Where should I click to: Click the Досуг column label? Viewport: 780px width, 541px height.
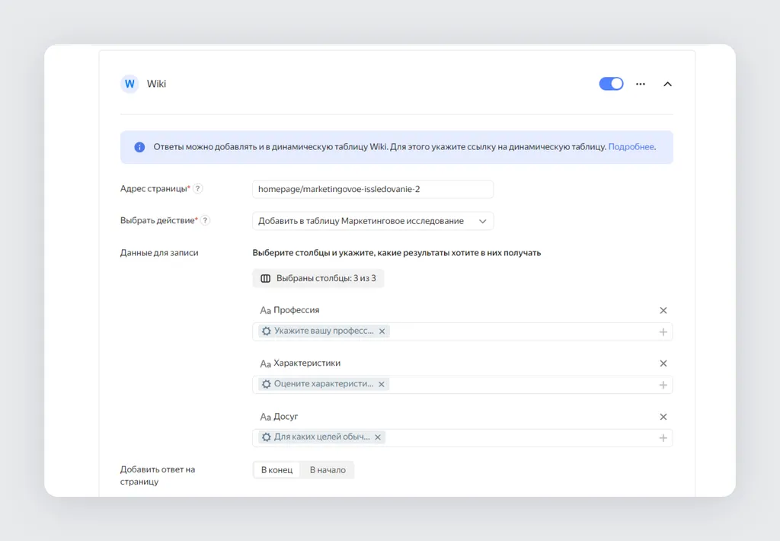(286, 416)
